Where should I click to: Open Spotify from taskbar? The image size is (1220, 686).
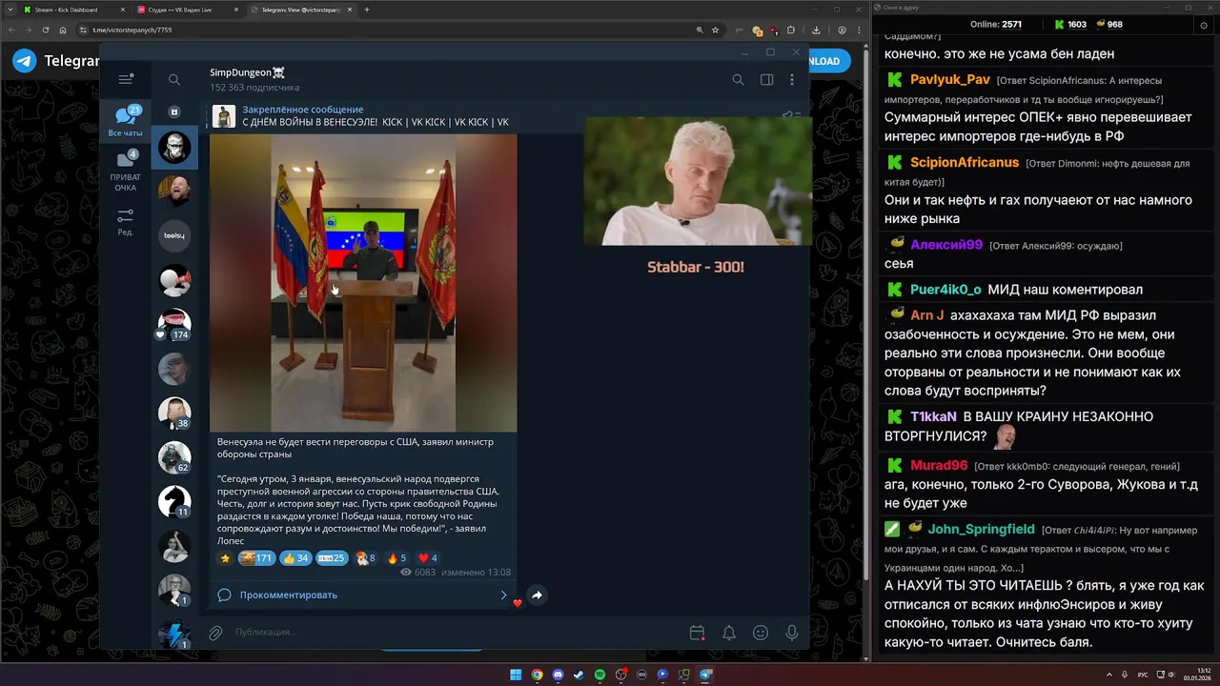click(x=600, y=675)
